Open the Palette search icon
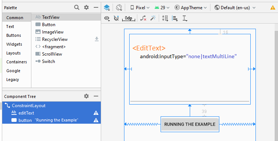Viewport: 278px width, 141px height. 76,8
